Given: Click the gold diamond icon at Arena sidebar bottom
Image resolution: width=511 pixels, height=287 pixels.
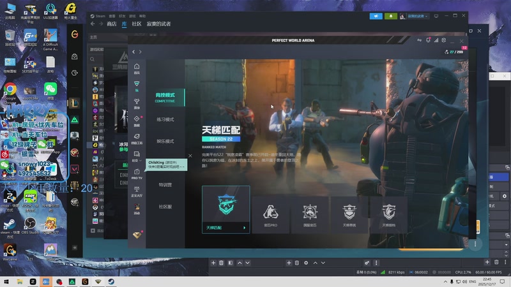Looking at the screenshot, I should tap(137, 235).
